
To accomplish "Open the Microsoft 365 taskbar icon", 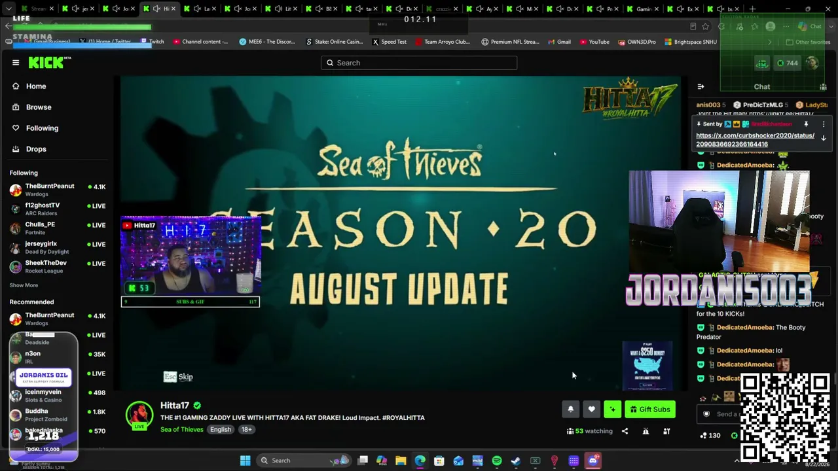I will point(382,461).
